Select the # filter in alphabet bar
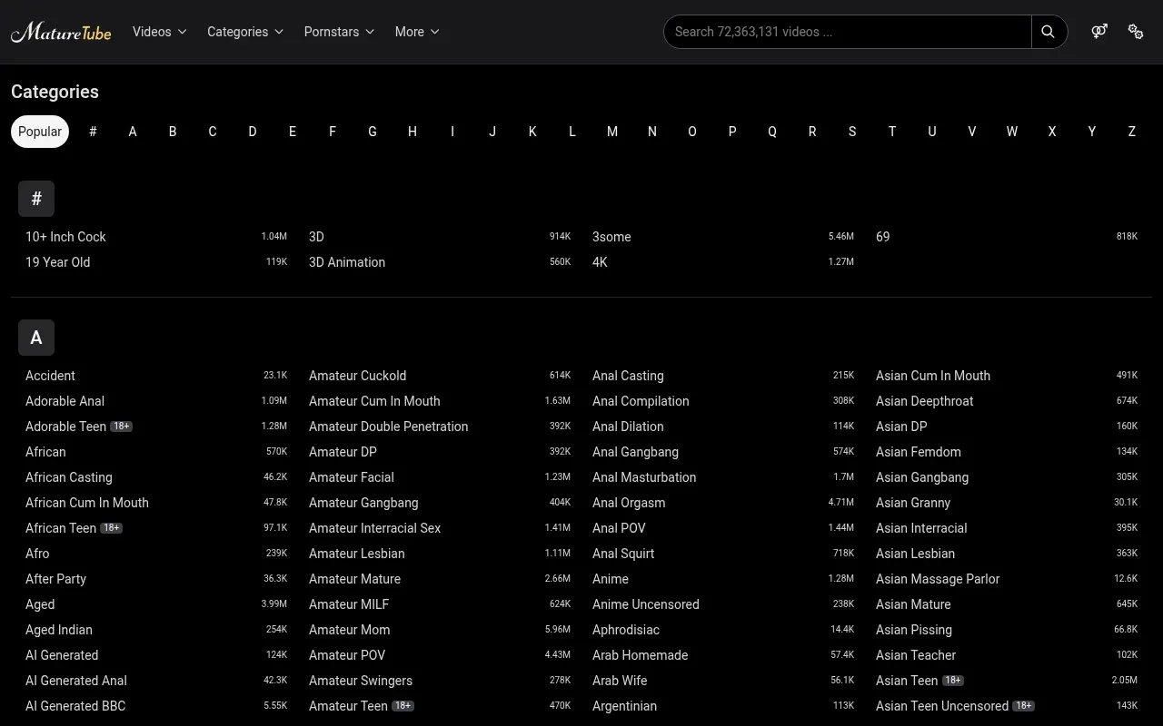This screenshot has height=726, width=1163. 93,132
